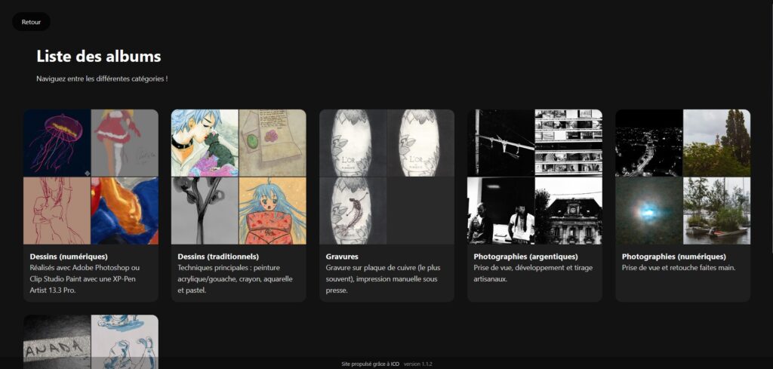Select the two people street photograph thumbnail
This screenshot has height=369, width=773.
coord(500,211)
